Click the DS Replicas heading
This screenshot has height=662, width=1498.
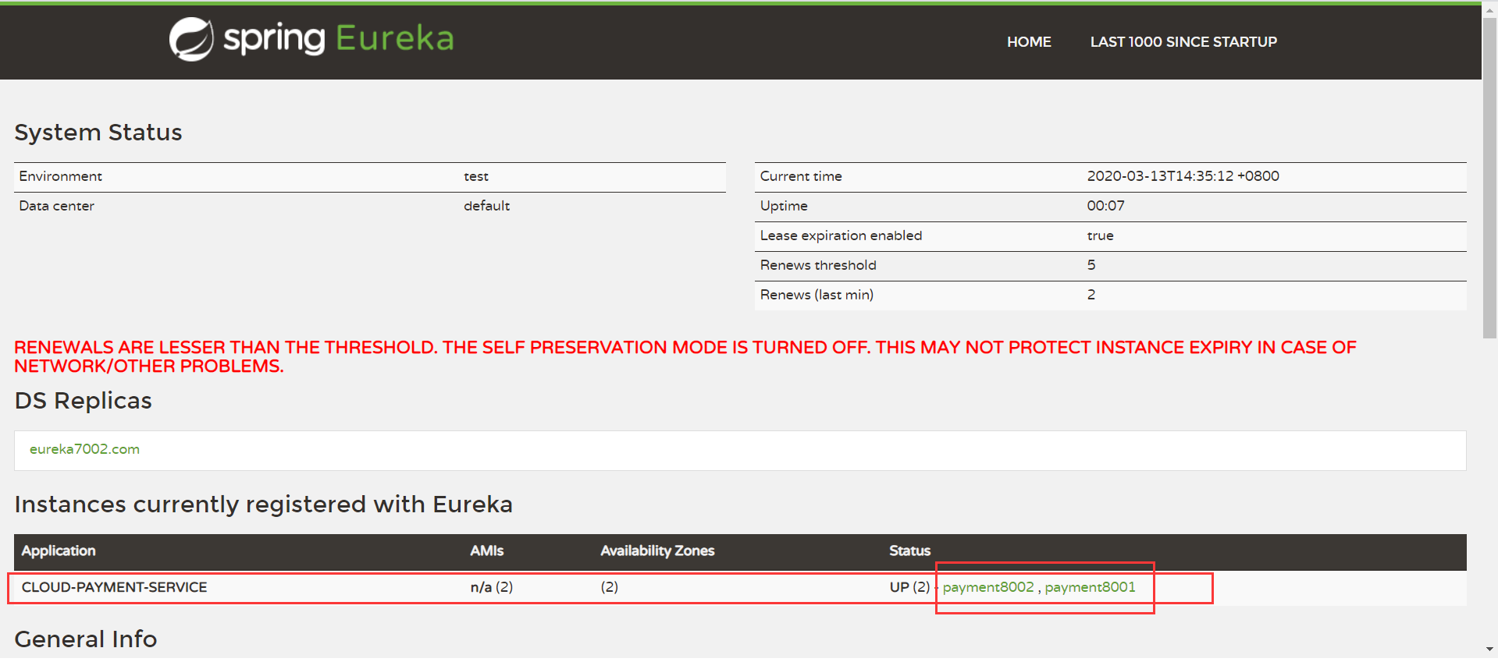point(83,401)
